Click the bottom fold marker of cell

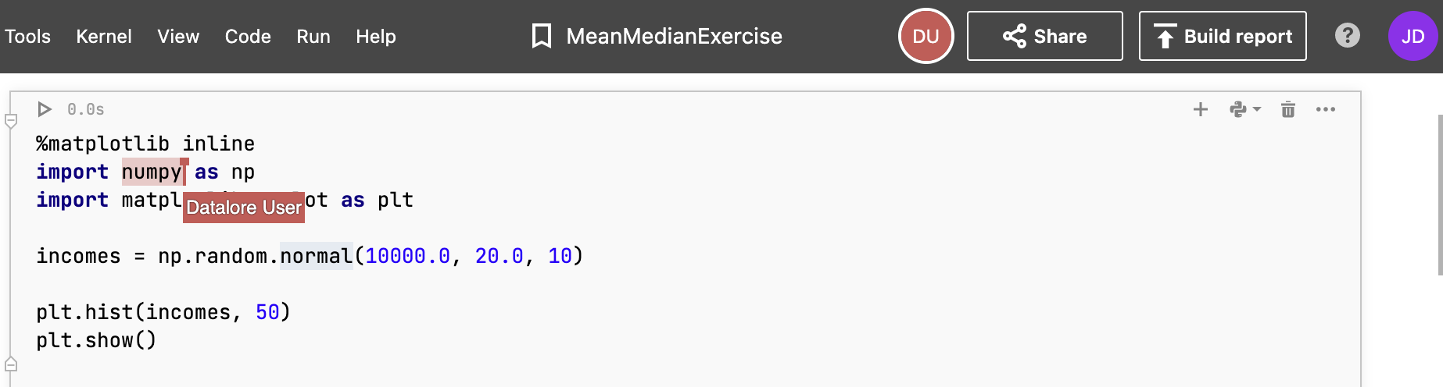click(11, 364)
